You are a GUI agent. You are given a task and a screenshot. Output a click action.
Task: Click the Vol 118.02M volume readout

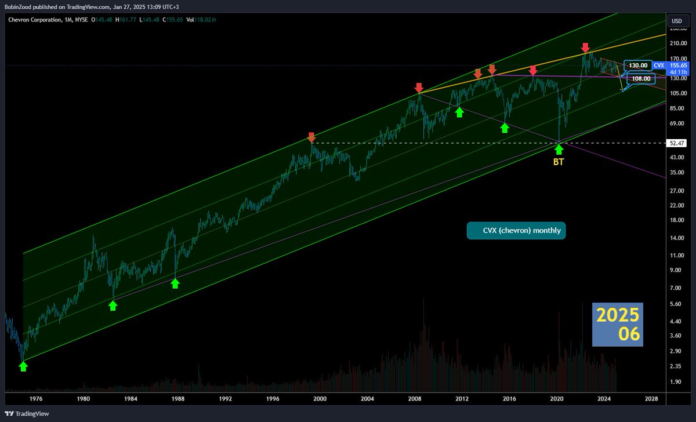coord(200,21)
